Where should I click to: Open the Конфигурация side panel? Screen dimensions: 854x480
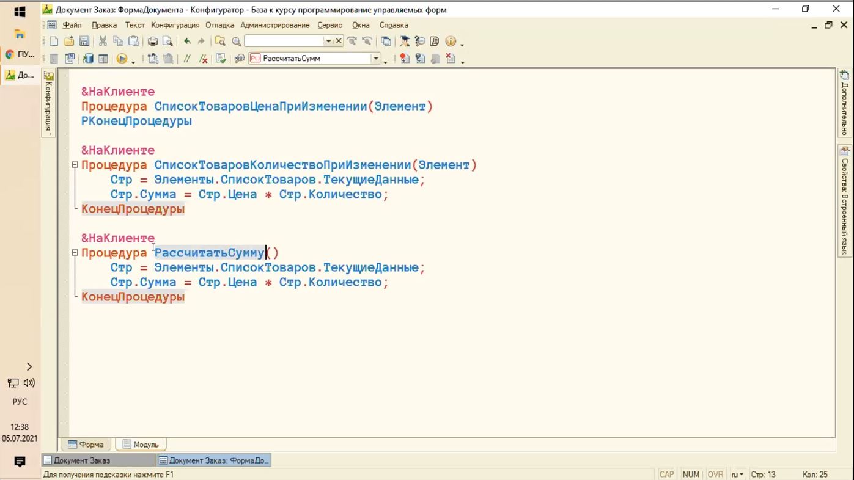tap(48, 103)
